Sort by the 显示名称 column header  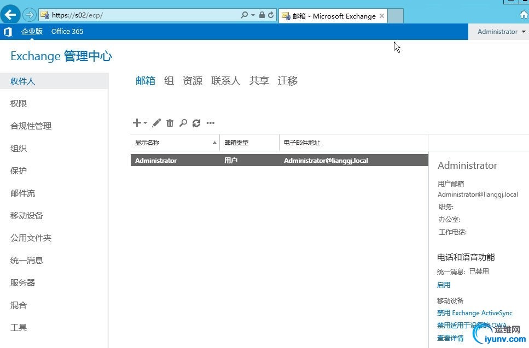pyautogui.click(x=175, y=143)
